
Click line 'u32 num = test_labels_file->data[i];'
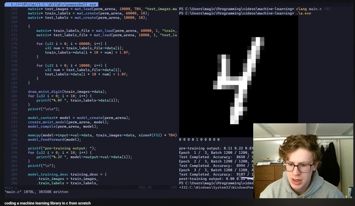83,70
